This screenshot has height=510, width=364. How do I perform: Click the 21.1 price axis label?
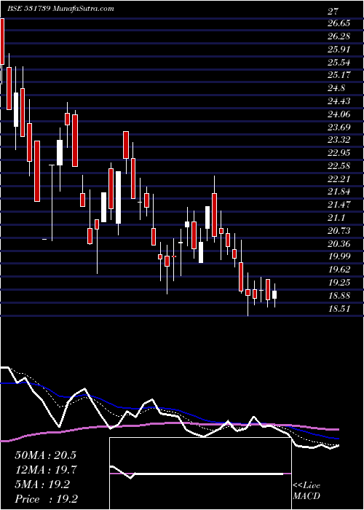(x=336, y=218)
